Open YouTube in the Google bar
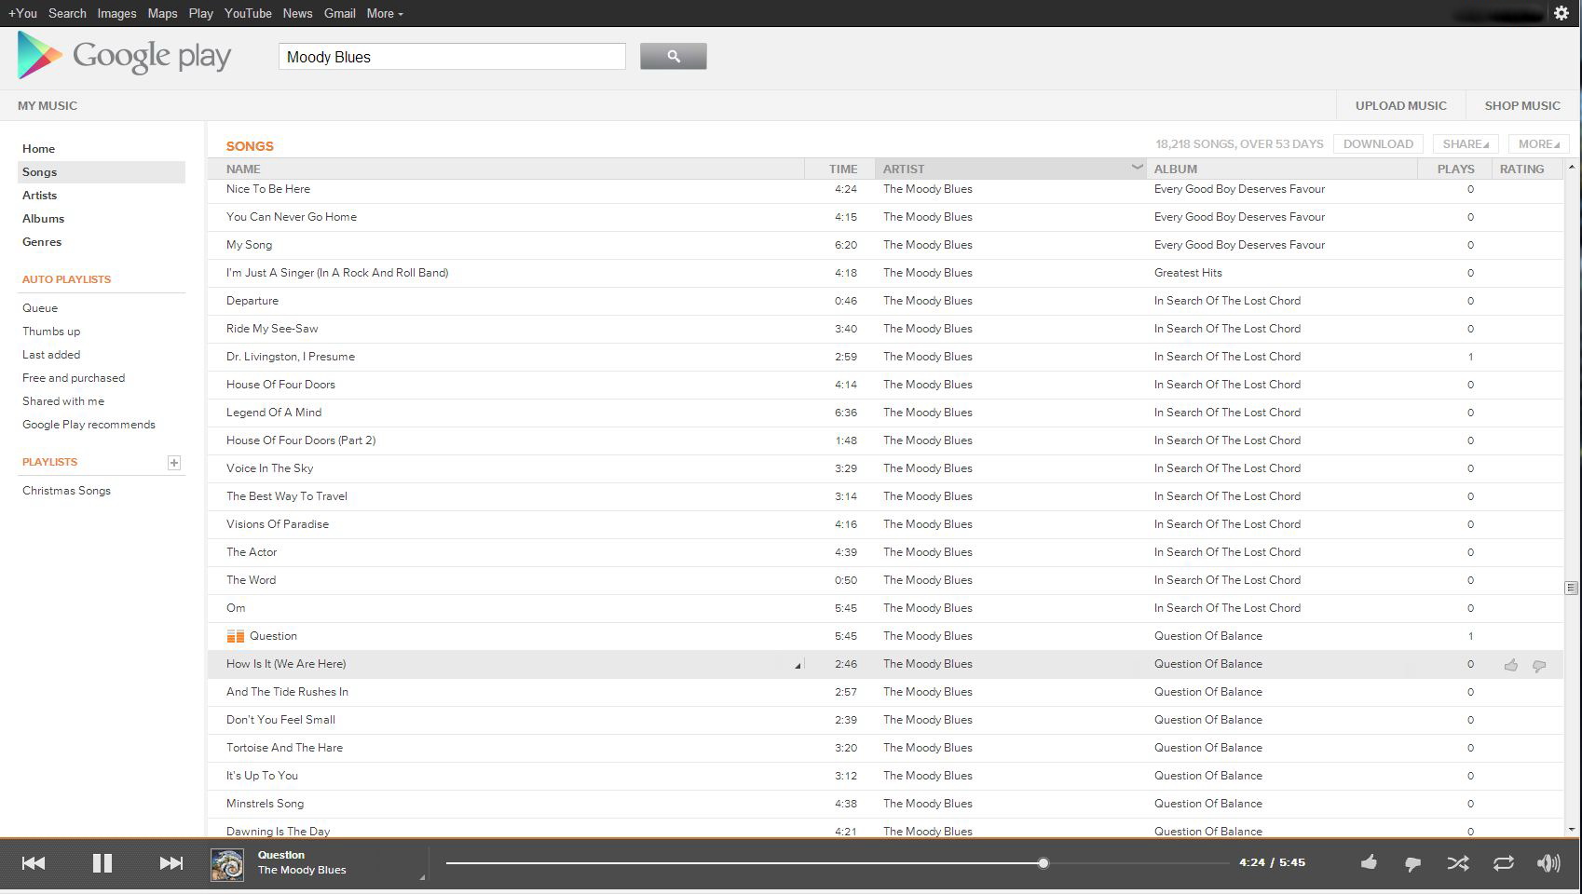The image size is (1582, 894). [x=248, y=13]
